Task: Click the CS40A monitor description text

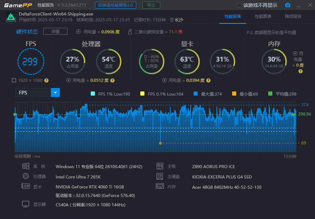Action: point(90,205)
